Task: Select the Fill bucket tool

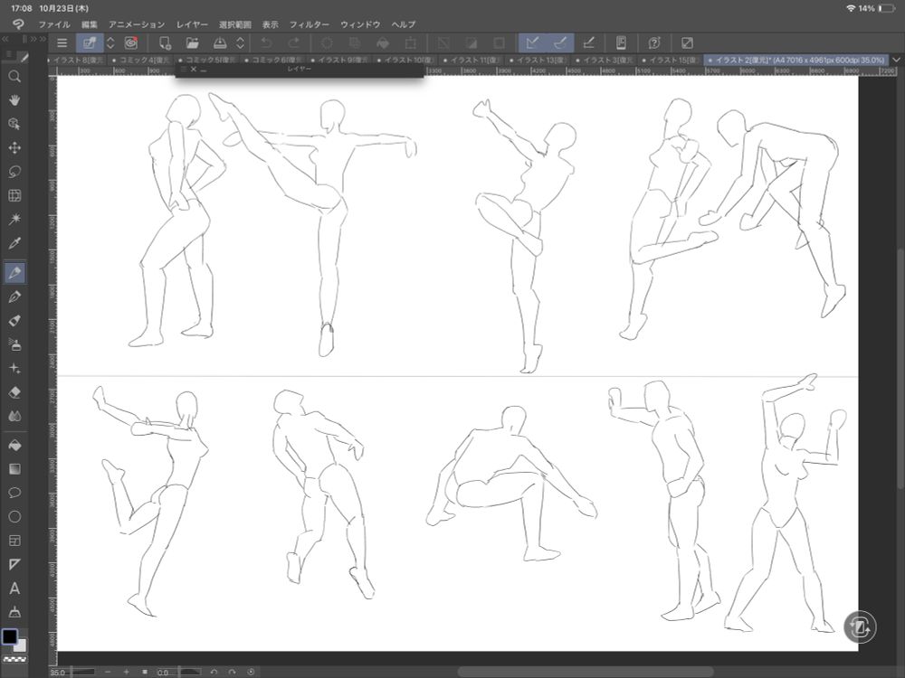Action: [14, 445]
